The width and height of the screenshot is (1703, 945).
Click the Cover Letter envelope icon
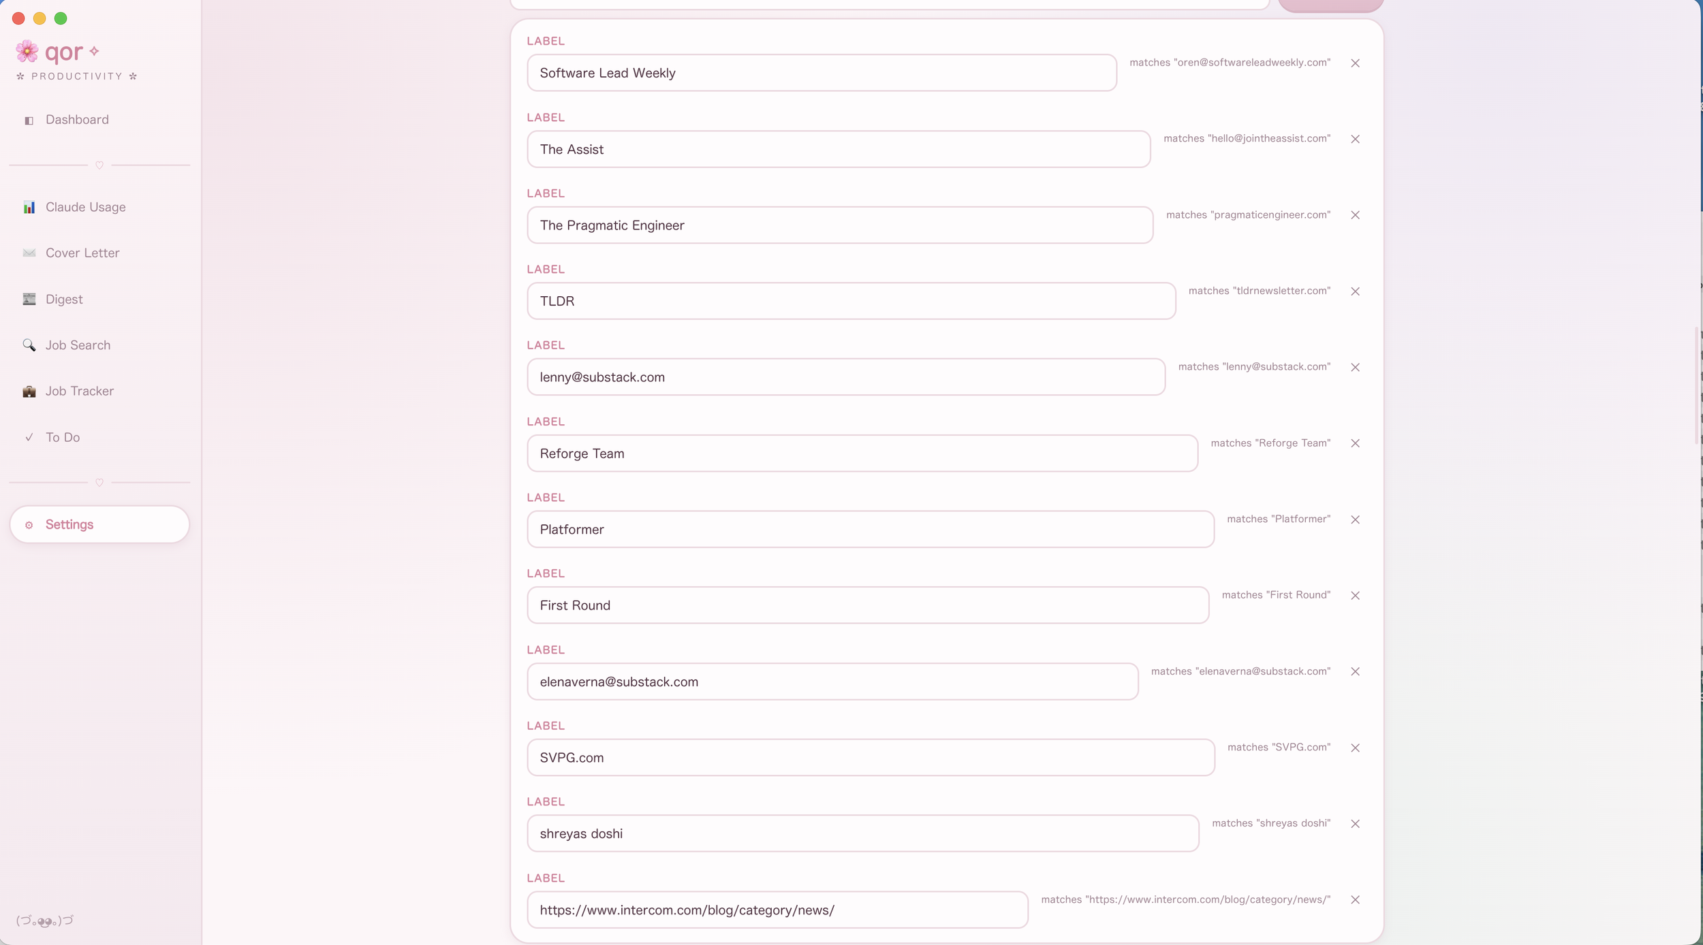tap(29, 253)
